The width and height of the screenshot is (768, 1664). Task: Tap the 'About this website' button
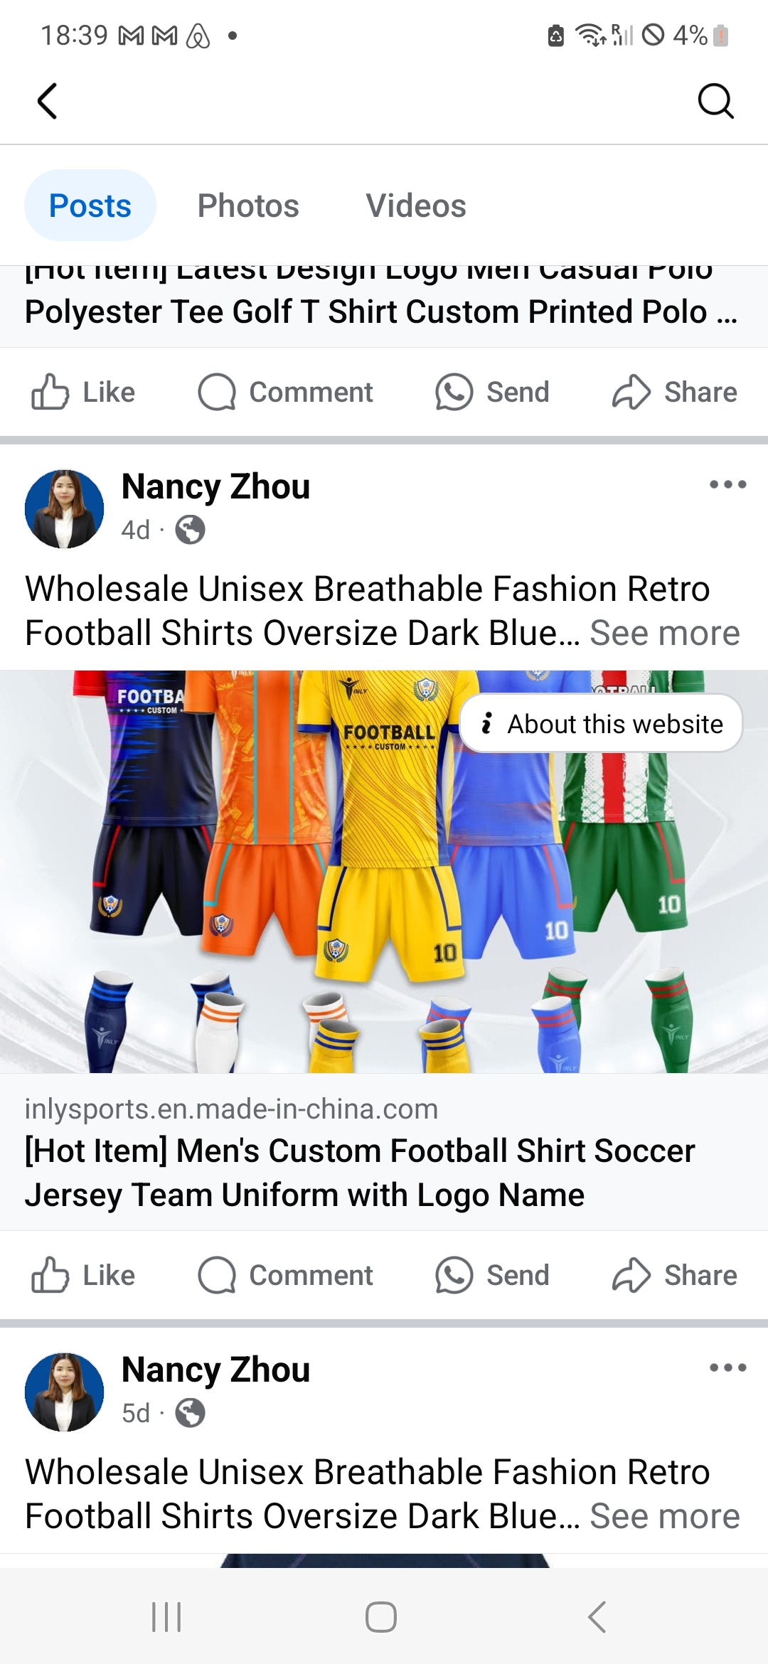pyautogui.click(x=601, y=723)
